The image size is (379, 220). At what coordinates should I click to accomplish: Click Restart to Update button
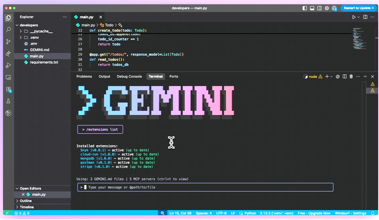tap(359, 8)
